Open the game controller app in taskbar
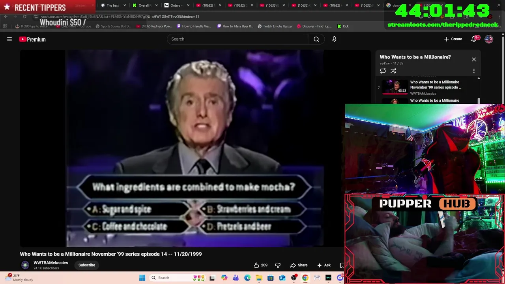This screenshot has width=505, height=284. 317,278
